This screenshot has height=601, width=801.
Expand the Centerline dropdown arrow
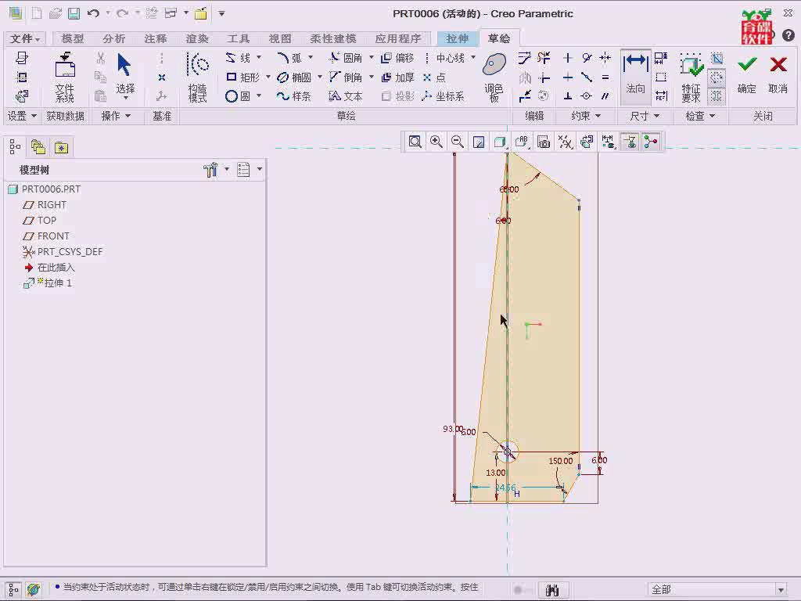[473, 57]
